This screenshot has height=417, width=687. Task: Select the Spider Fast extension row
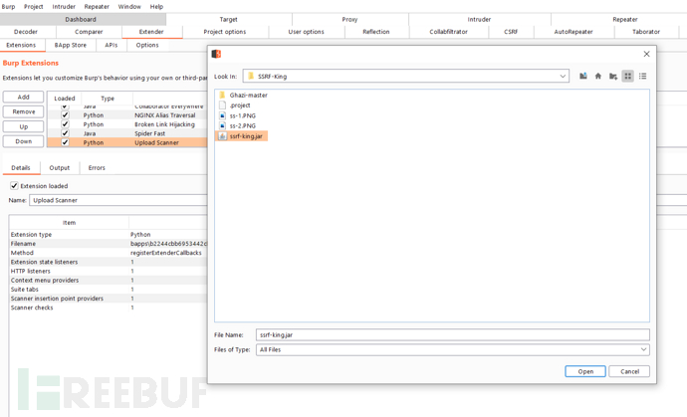point(127,133)
